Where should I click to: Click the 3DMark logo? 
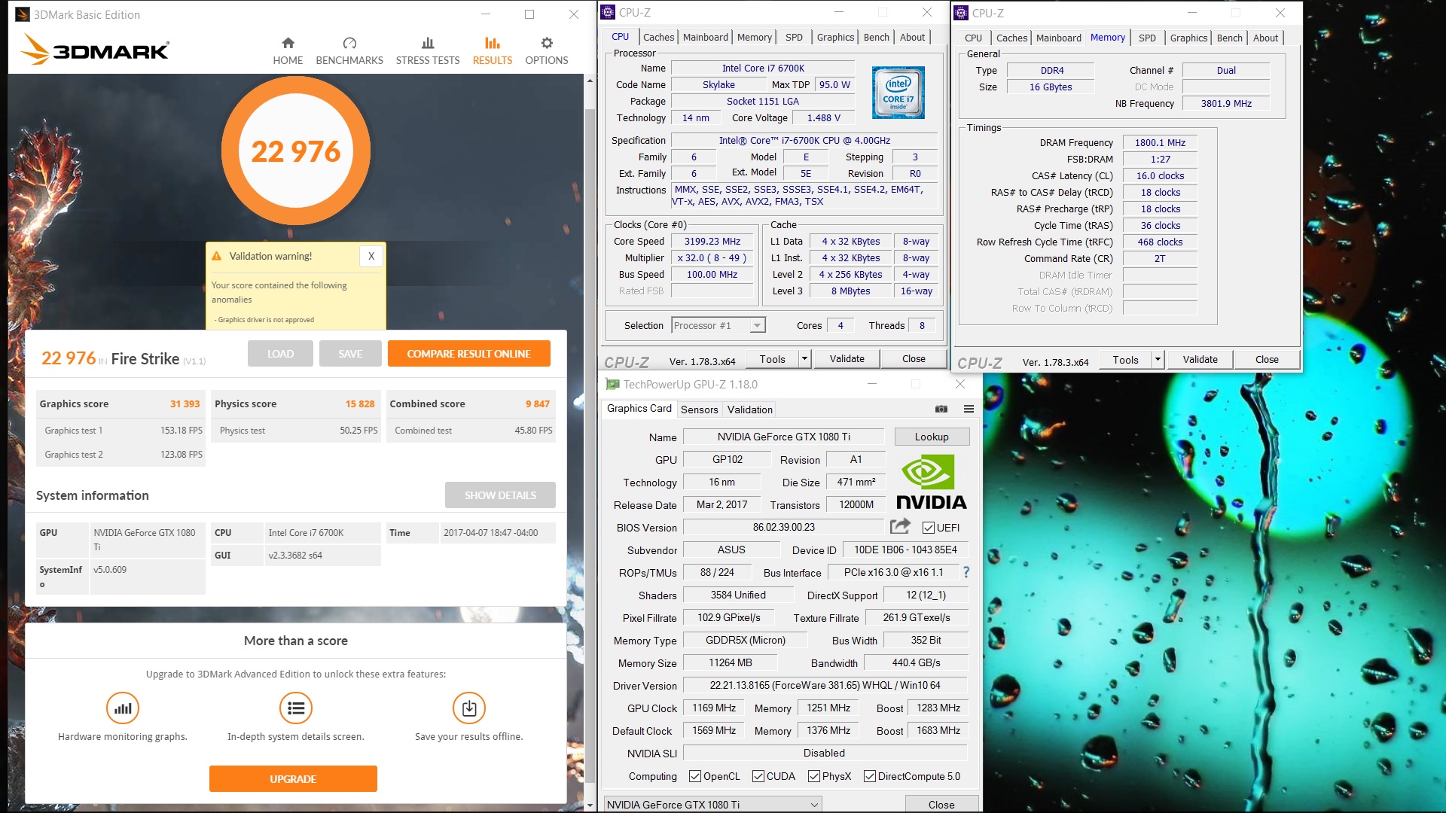pos(95,50)
